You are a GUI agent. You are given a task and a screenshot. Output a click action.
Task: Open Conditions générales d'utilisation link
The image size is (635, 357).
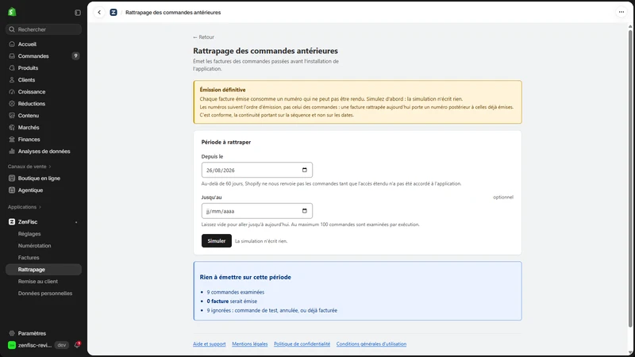[x=371, y=344]
